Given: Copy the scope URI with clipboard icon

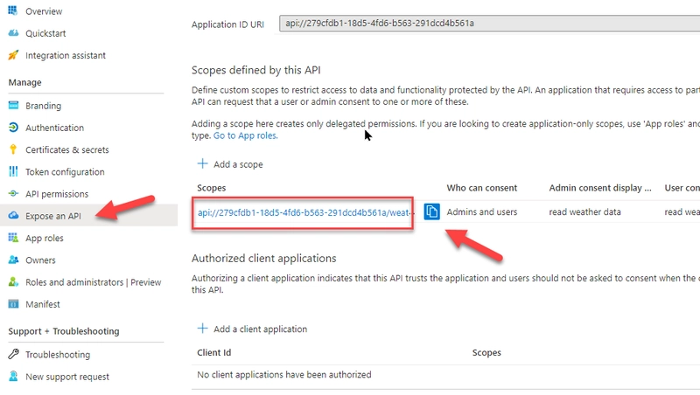Looking at the screenshot, I should pos(431,211).
